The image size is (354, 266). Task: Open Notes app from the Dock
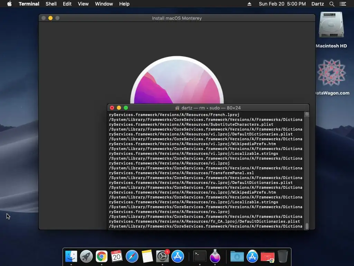[147, 256]
